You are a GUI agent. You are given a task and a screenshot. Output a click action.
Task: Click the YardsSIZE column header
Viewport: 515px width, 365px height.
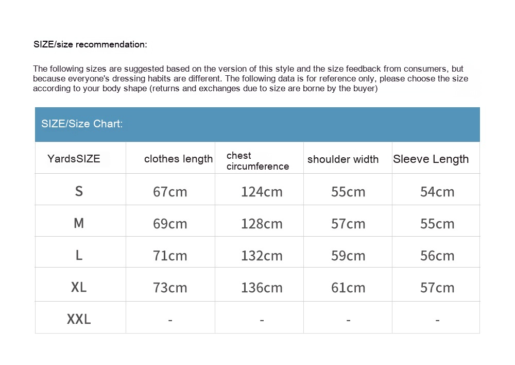[74, 159]
